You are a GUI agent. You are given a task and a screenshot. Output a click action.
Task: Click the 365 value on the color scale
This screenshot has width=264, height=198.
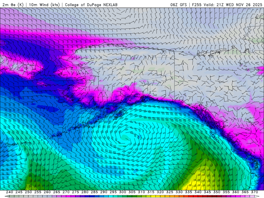click(245, 192)
